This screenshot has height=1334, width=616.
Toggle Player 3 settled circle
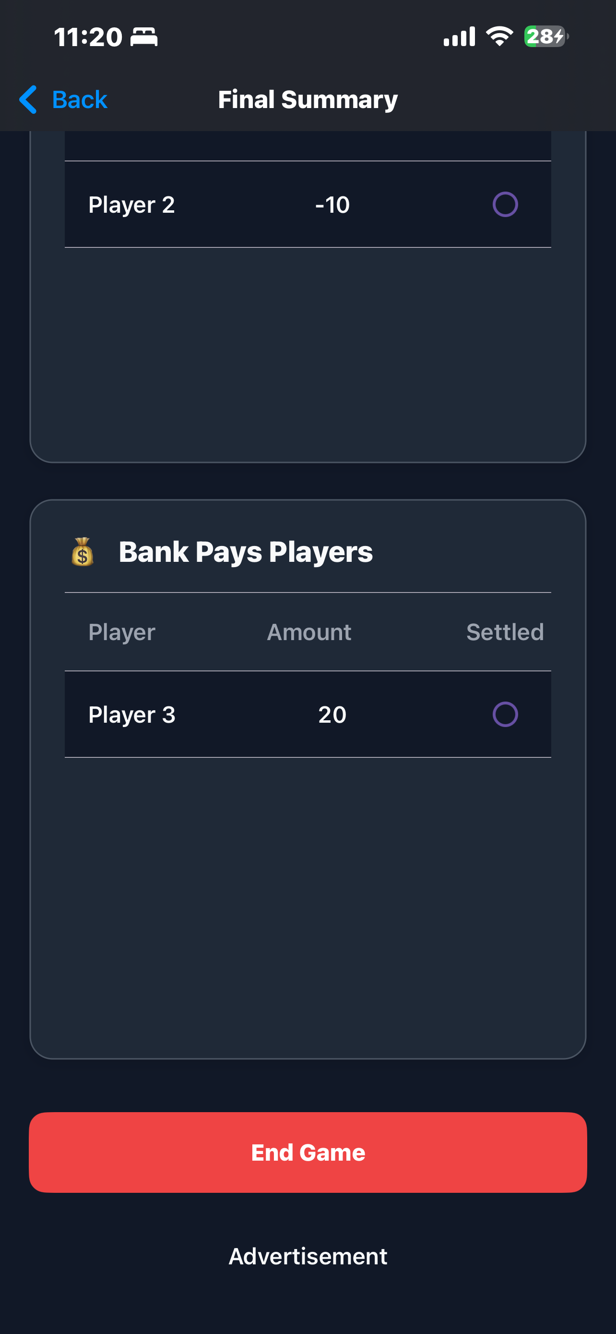point(505,715)
